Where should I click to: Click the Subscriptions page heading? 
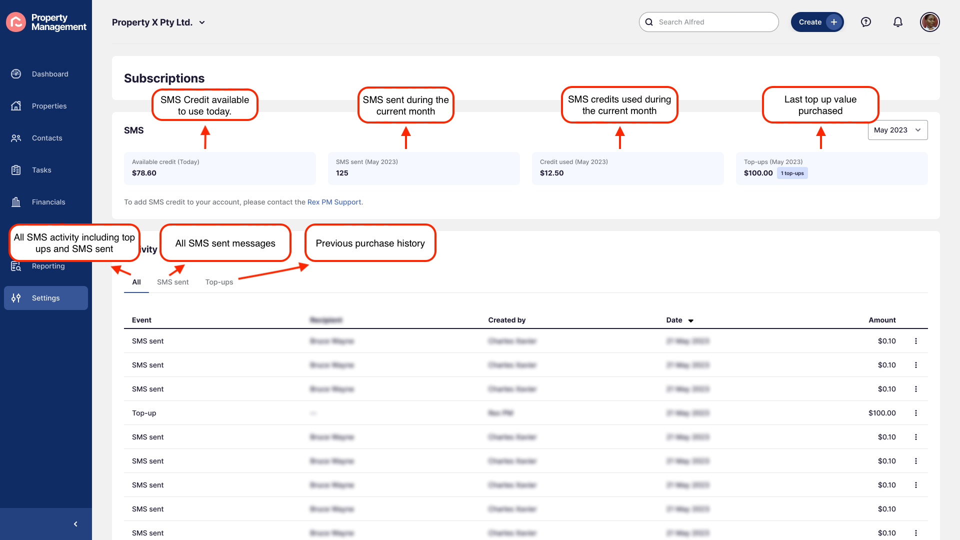point(164,78)
